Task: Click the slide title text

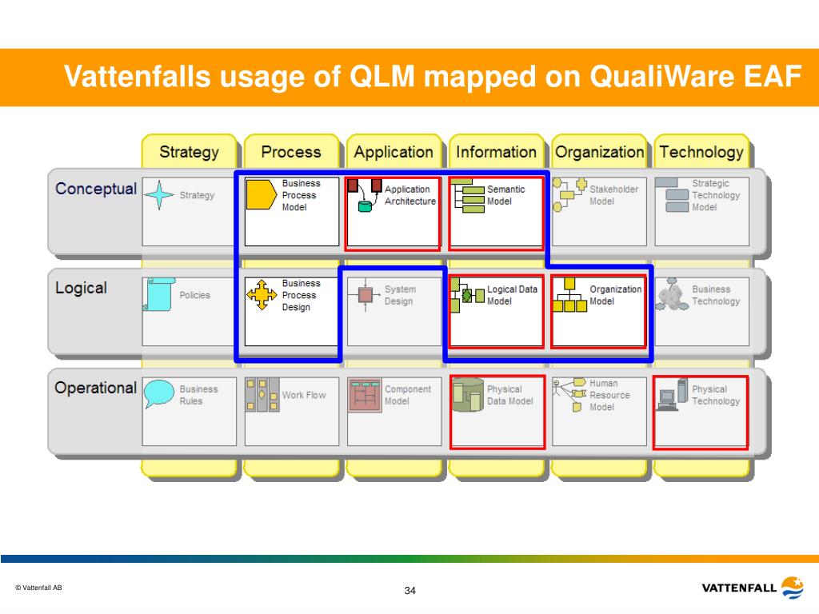Action: tap(433, 76)
